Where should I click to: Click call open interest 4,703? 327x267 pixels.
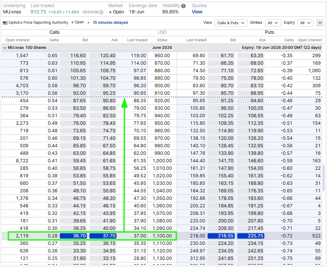pos(22,86)
